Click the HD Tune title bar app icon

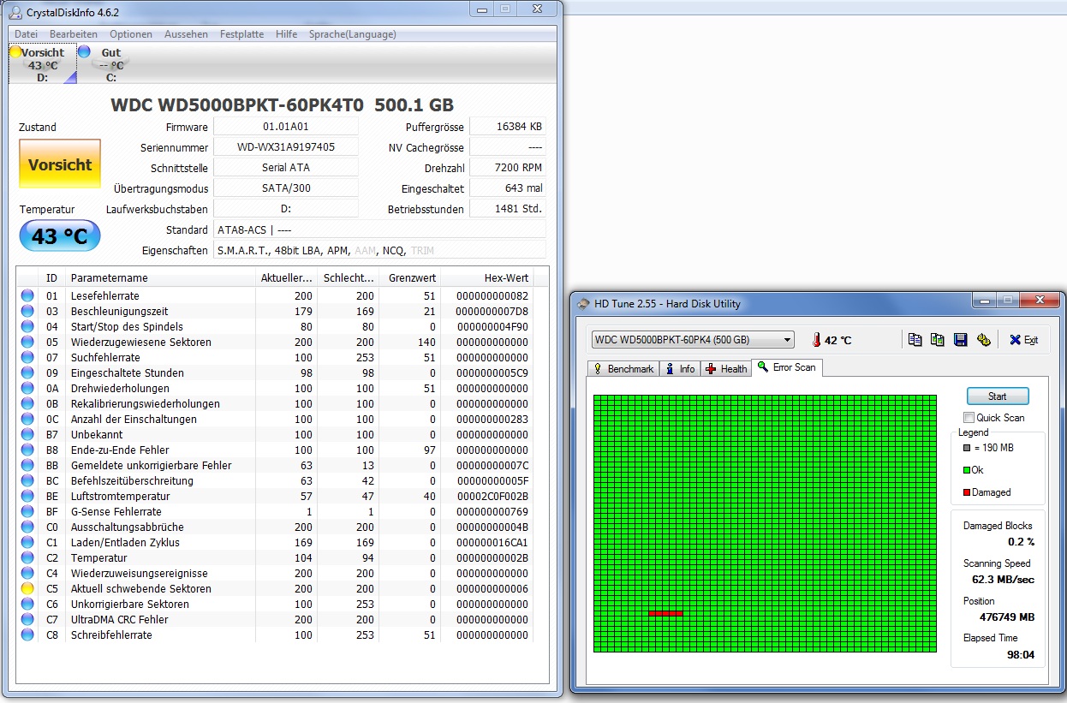tap(584, 303)
